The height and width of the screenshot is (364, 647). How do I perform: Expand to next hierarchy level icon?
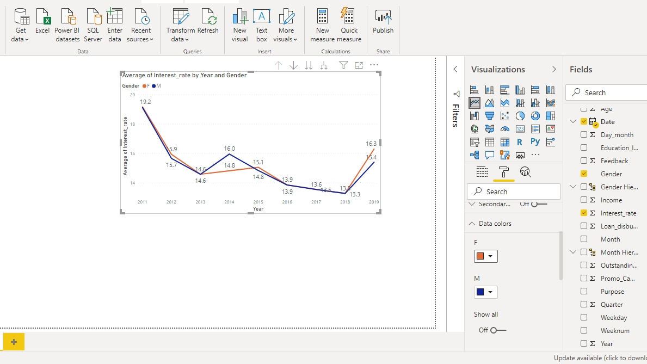pyautogui.click(x=324, y=65)
